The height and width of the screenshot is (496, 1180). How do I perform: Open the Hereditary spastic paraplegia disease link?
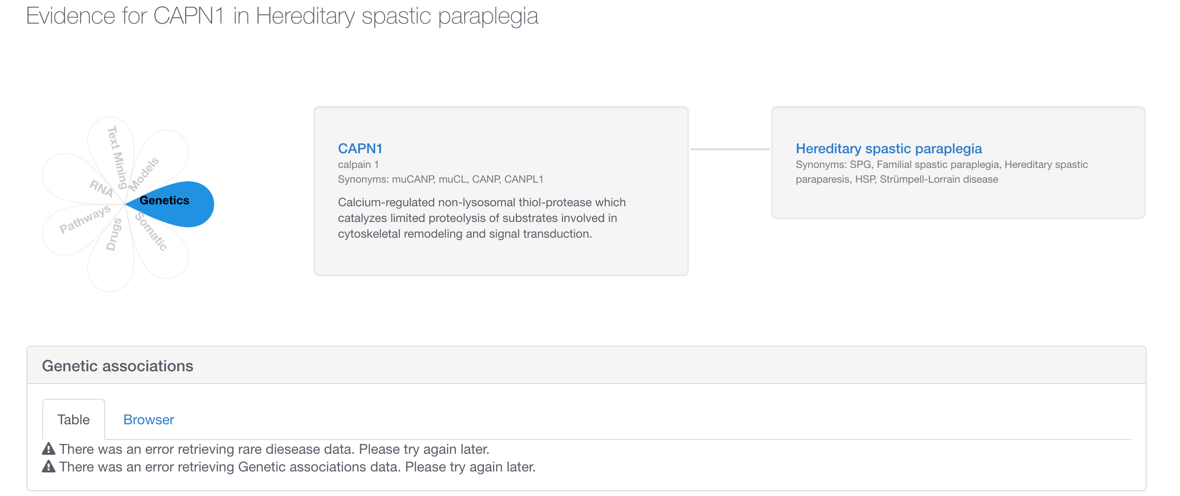[888, 148]
